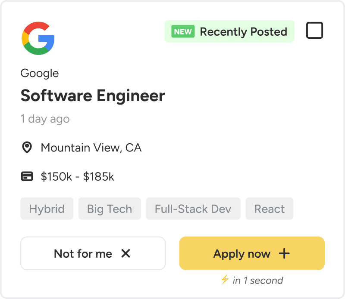Image resolution: width=345 pixels, height=299 pixels.
Task: Select the Hybrid tag
Action: click(47, 209)
